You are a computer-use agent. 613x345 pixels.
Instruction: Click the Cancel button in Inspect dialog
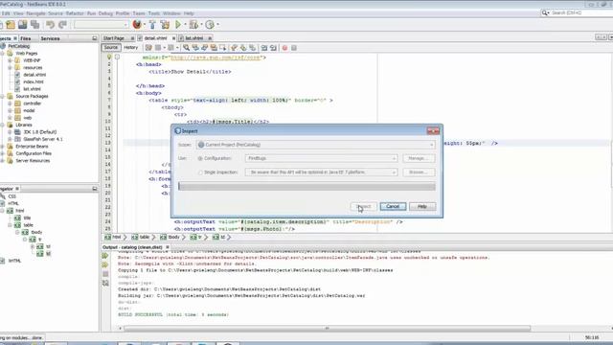393,206
